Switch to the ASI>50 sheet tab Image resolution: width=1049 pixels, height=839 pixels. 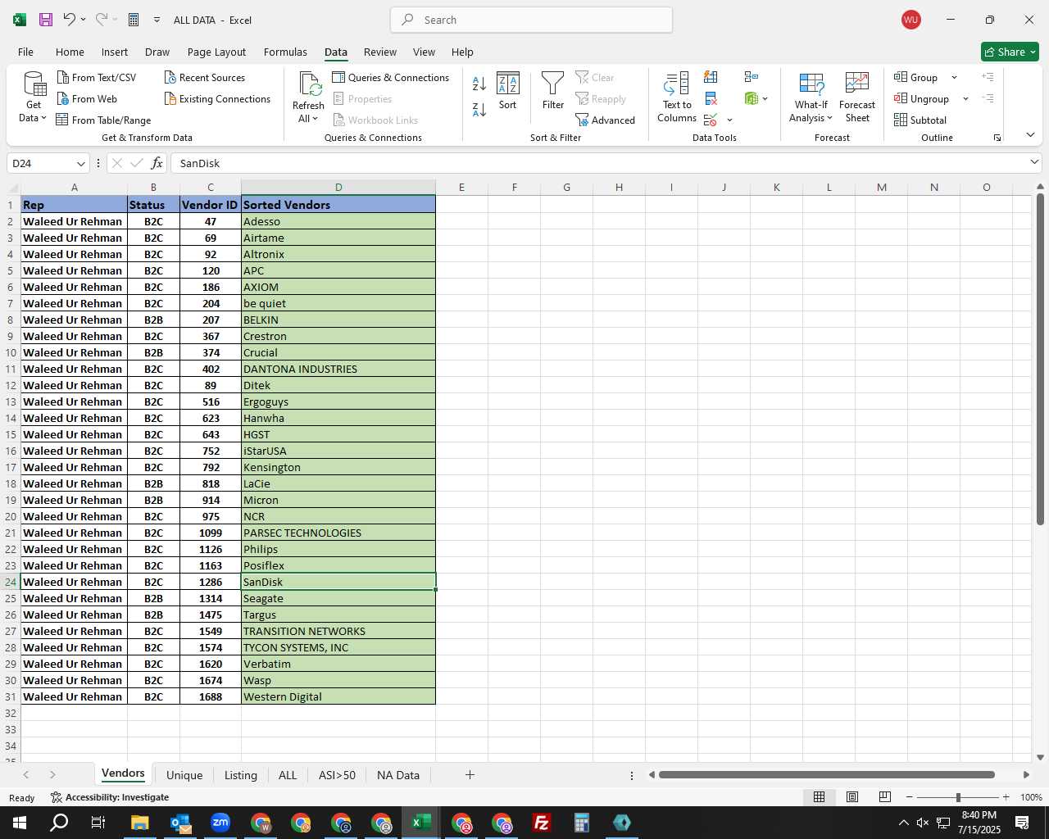click(x=337, y=775)
